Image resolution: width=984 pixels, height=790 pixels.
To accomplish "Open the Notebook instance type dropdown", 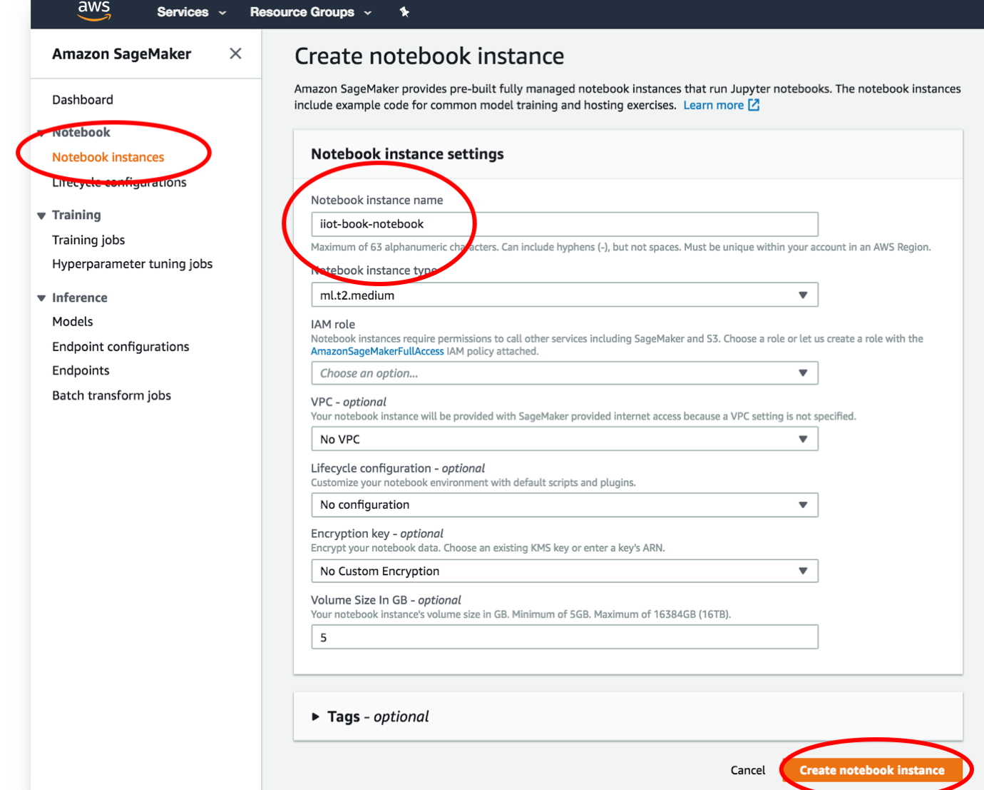I will 564,295.
